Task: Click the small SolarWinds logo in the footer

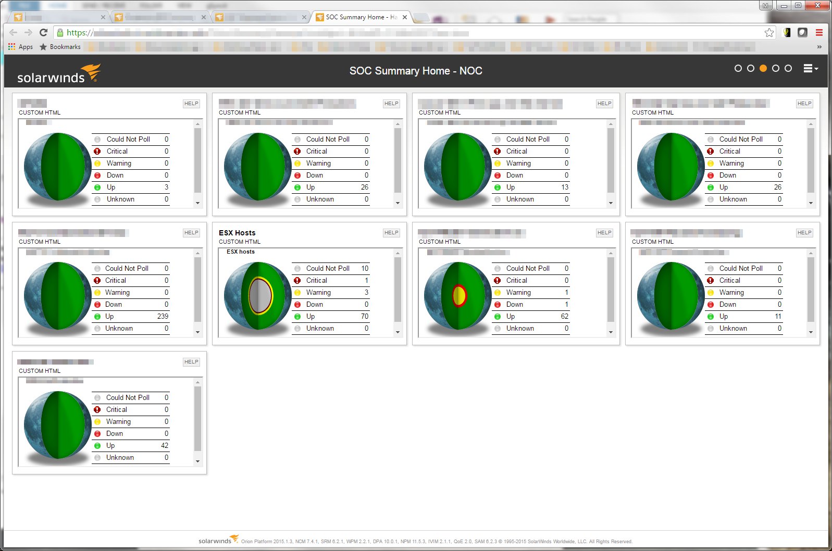Action: tap(218, 540)
